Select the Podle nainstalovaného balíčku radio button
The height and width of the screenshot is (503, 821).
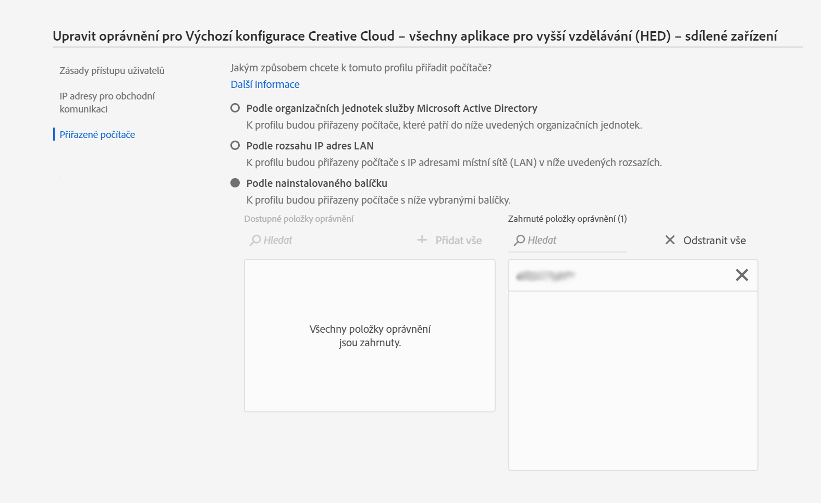pos(235,183)
